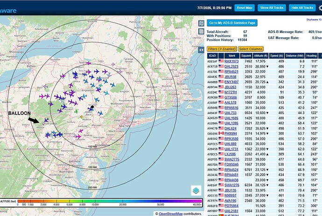
Task: Open the RPA3580 flight link
Action: point(231,139)
